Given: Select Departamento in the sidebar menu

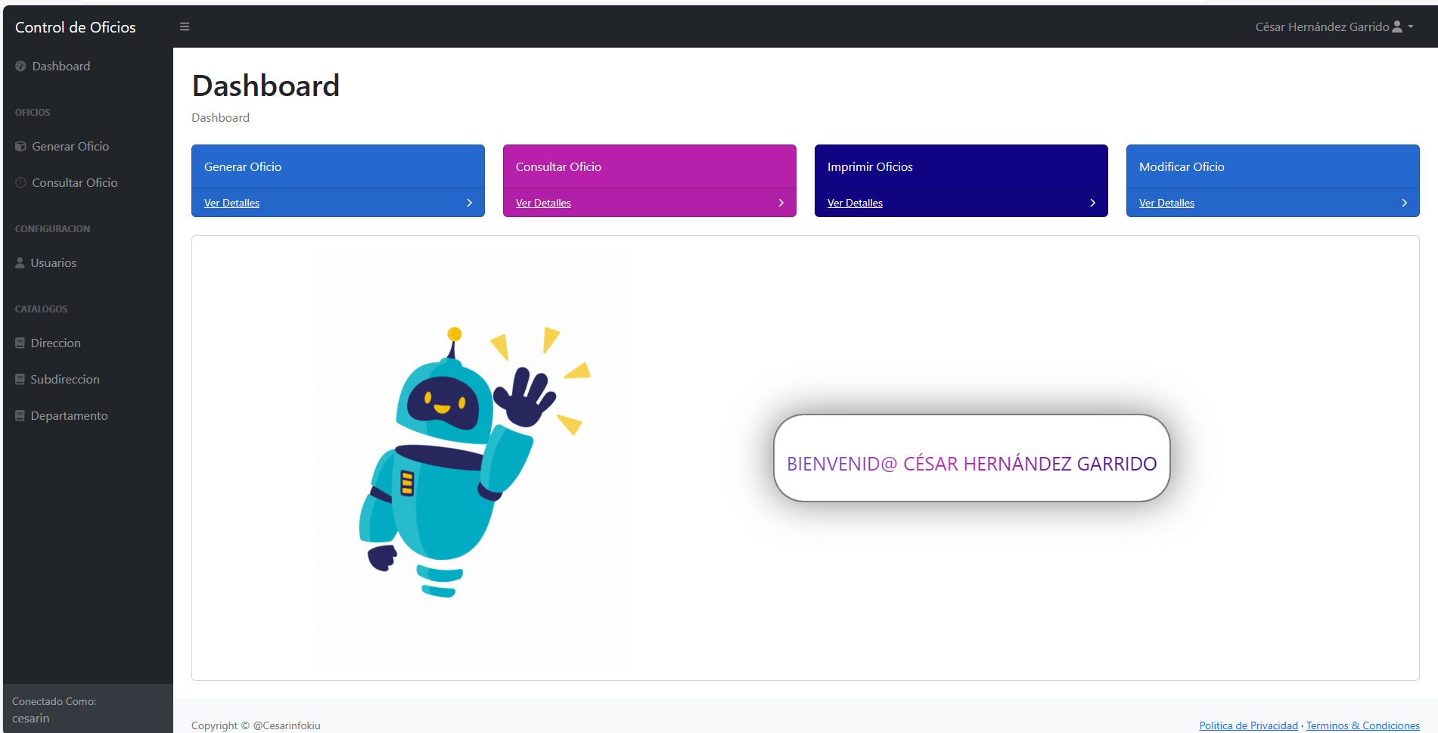Looking at the screenshot, I should click(x=69, y=416).
